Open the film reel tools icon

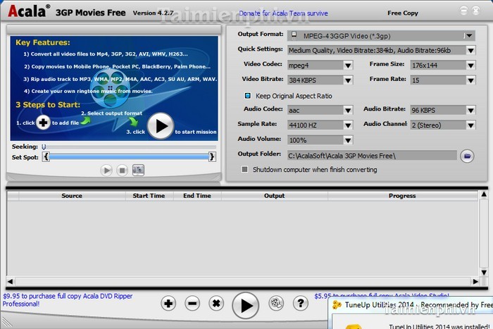[x=276, y=303]
